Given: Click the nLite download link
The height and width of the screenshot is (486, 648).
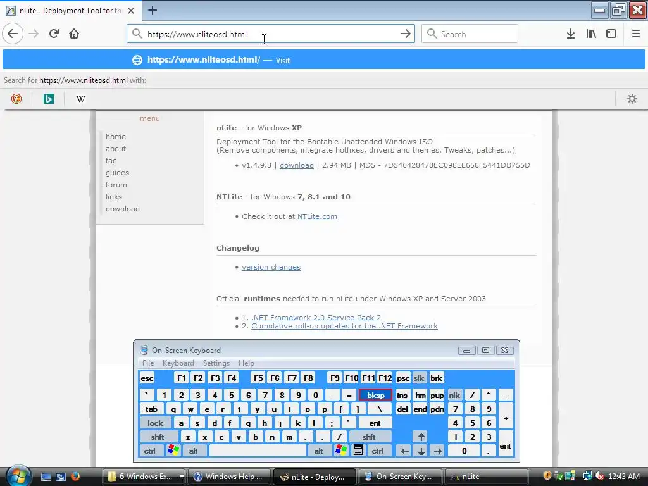Looking at the screenshot, I should (x=297, y=165).
